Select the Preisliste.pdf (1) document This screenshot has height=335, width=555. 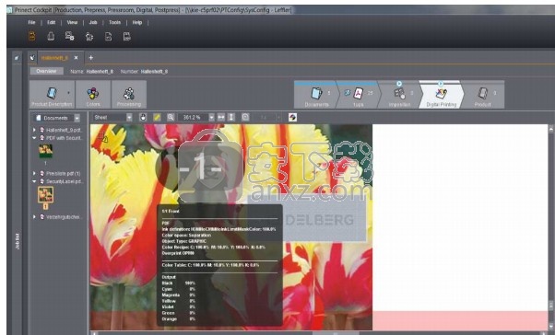click(64, 174)
